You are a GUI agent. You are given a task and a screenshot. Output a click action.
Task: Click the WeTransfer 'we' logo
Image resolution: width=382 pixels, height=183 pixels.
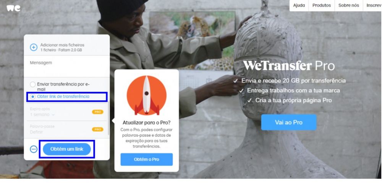pos(14,8)
